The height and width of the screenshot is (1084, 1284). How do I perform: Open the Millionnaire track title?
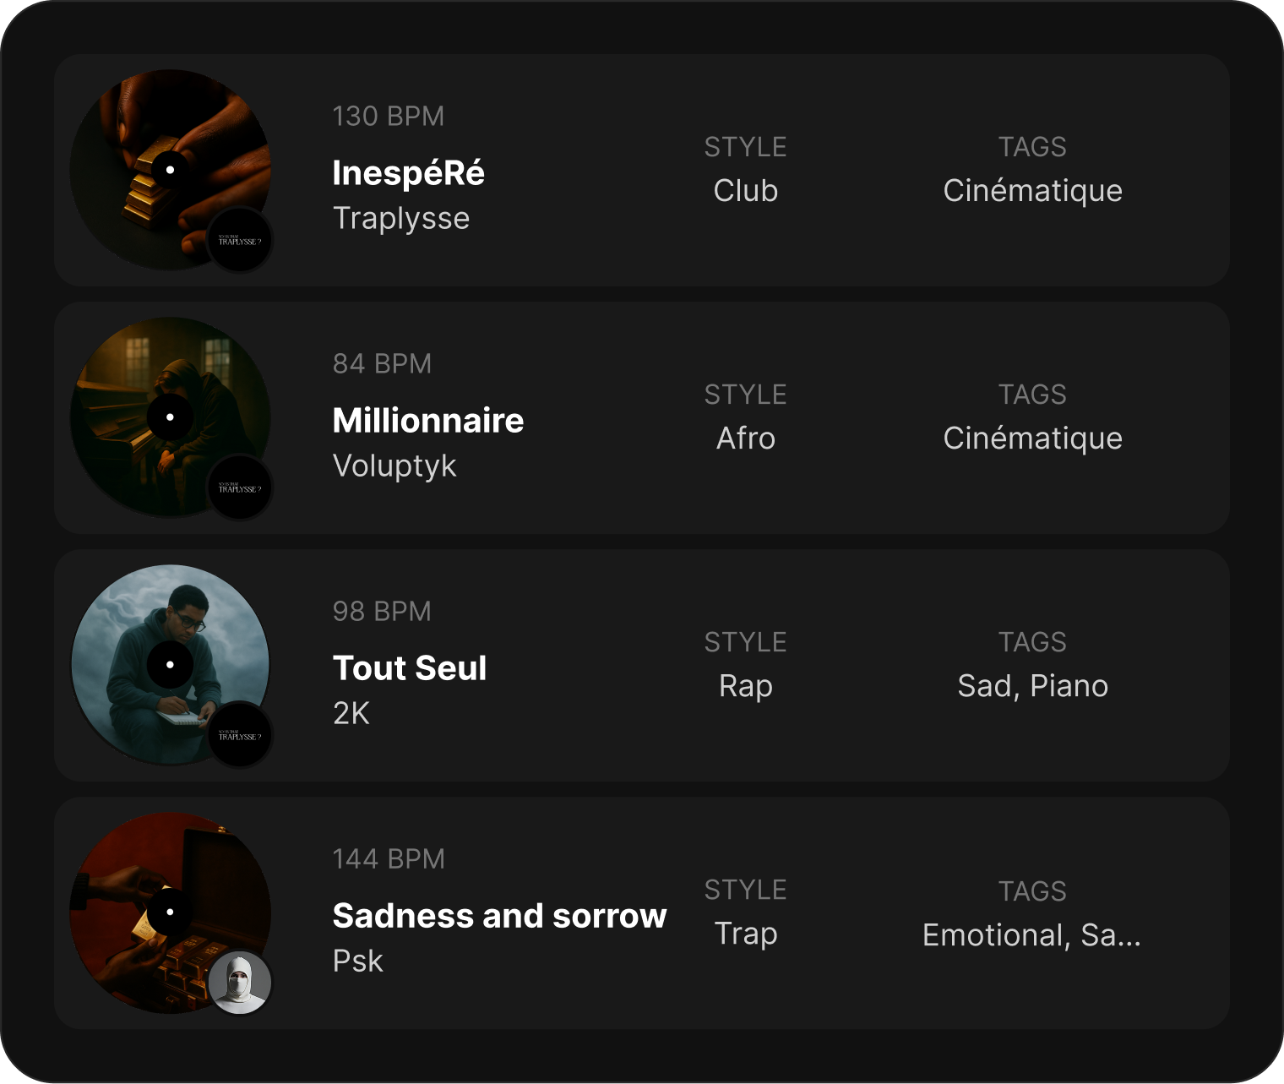click(427, 421)
